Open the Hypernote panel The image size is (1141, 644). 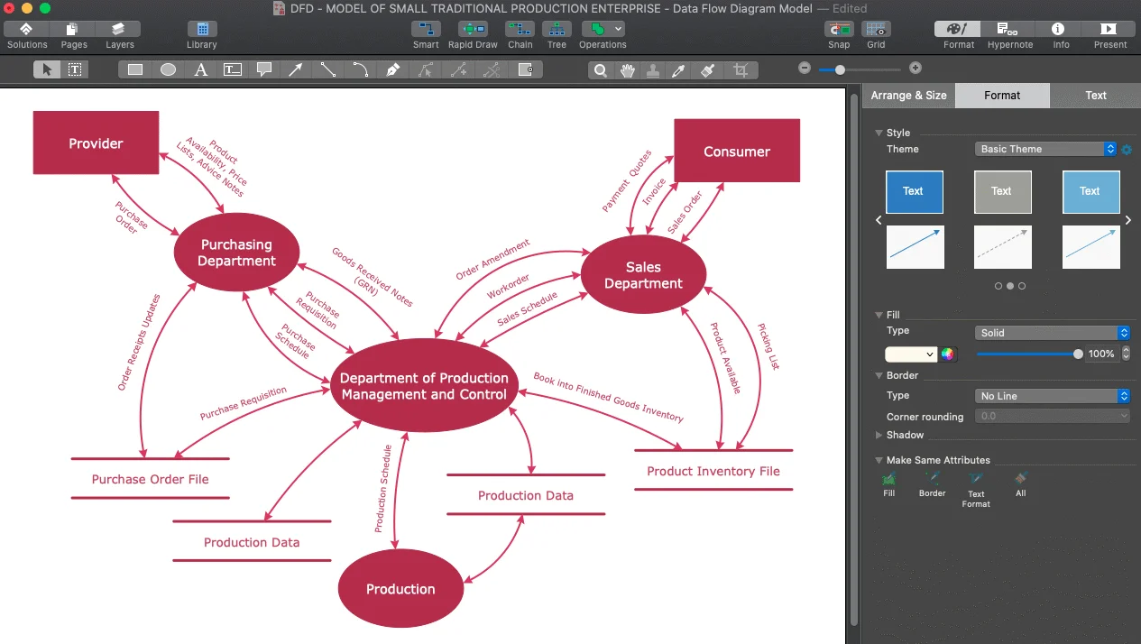[1009, 34]
